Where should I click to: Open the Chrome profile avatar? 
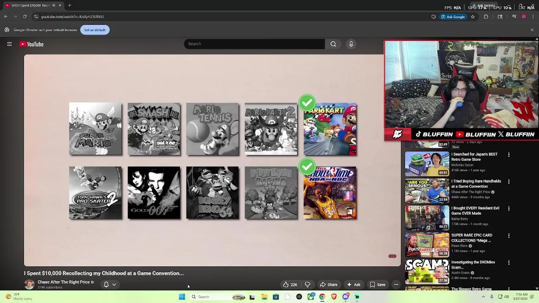pyautogui.click(x=523, y=17)
